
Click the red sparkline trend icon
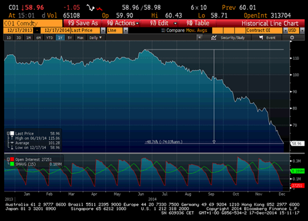[x=99, y=9]
